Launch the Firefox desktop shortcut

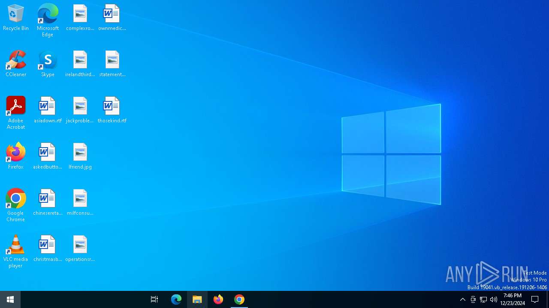click(x=16, y=157)
